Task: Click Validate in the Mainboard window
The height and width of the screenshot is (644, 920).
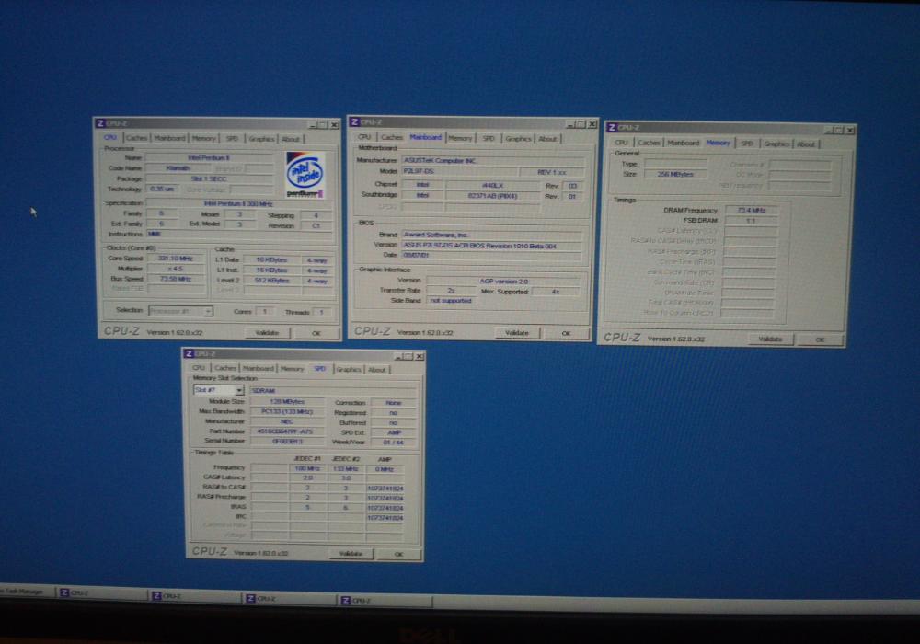Action: tap(517, 332)
